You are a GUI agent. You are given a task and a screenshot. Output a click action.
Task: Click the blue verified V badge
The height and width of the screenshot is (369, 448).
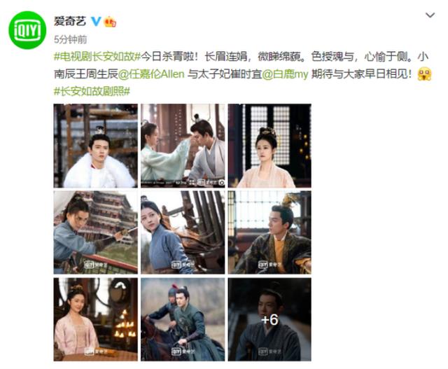[96, 22]
